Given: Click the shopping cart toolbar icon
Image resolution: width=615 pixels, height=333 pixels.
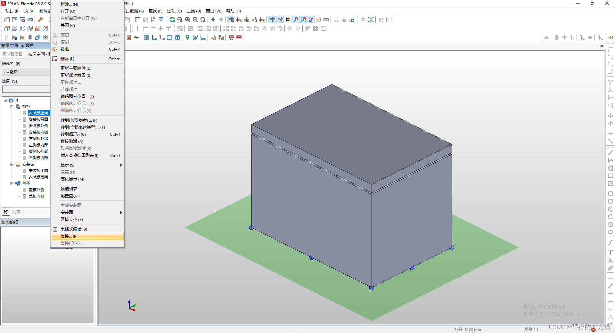Looking at the screenshot, I should pos(381,20).
